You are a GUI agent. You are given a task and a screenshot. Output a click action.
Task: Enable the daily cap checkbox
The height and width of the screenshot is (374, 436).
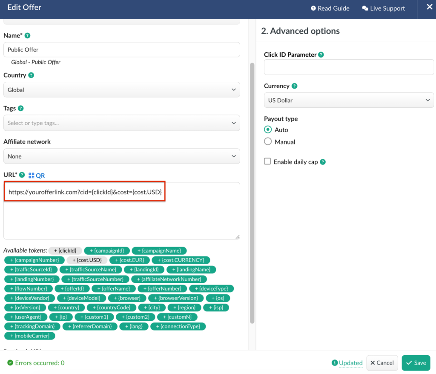267,161
